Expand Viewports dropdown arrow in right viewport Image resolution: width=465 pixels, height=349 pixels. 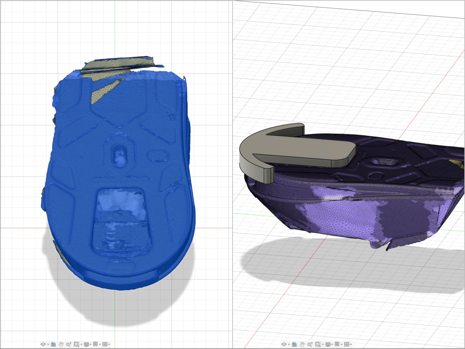[351, 344]
